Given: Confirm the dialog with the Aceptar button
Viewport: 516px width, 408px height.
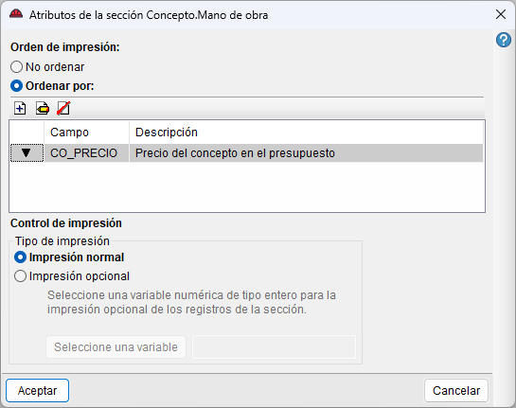Looking at the screenshot, I should click(x=37, y=391).
